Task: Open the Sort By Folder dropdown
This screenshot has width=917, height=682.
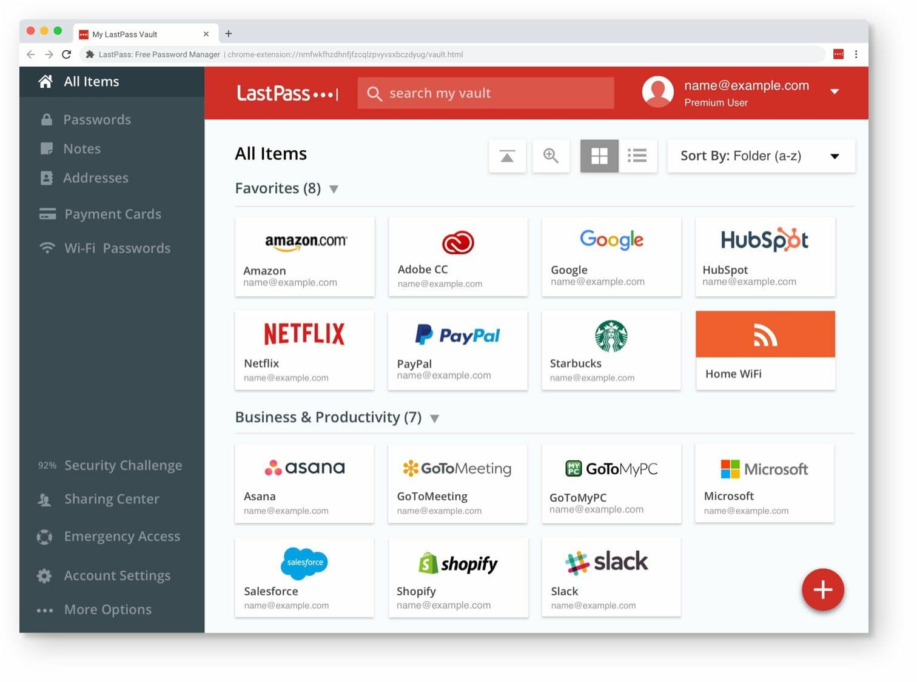Action: coord(761,156)
